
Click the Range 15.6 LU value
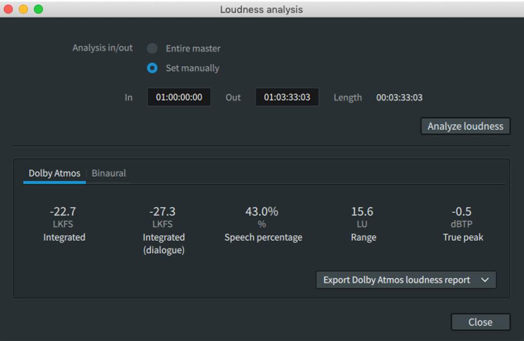coord(363,212)
